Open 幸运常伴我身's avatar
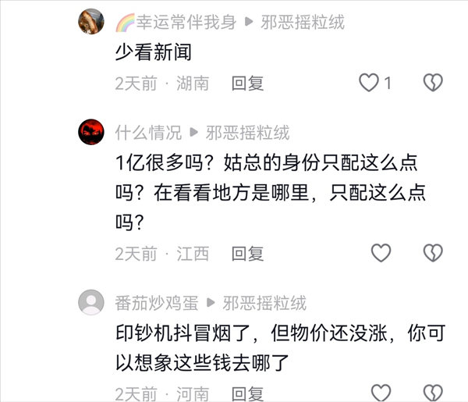Screen dimensions: 468x402 91,22
